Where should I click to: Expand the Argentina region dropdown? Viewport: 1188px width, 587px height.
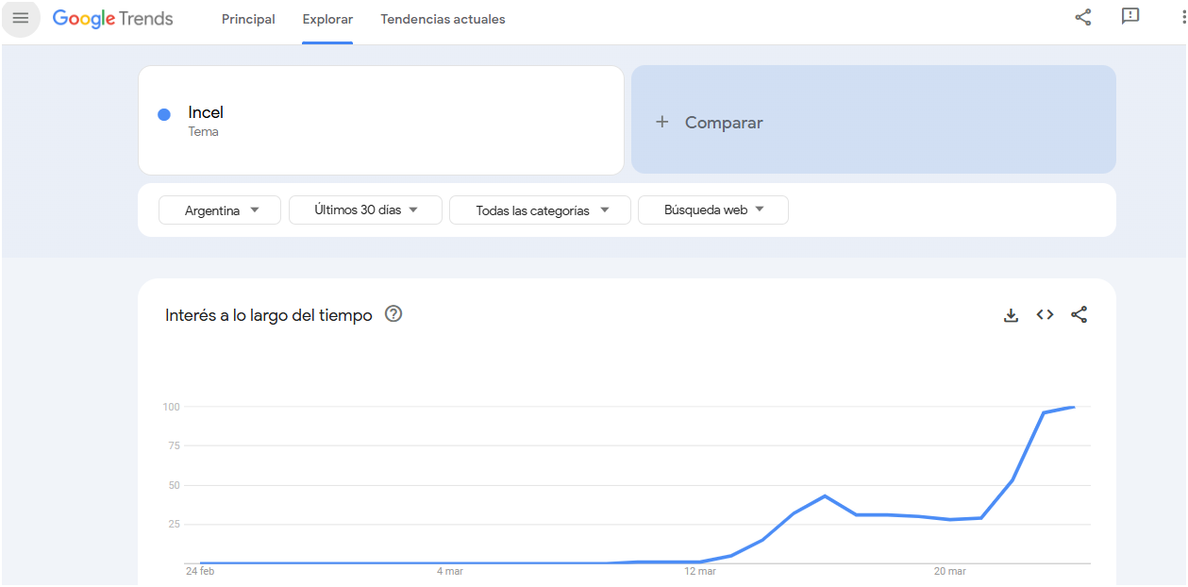pos(220,210)
